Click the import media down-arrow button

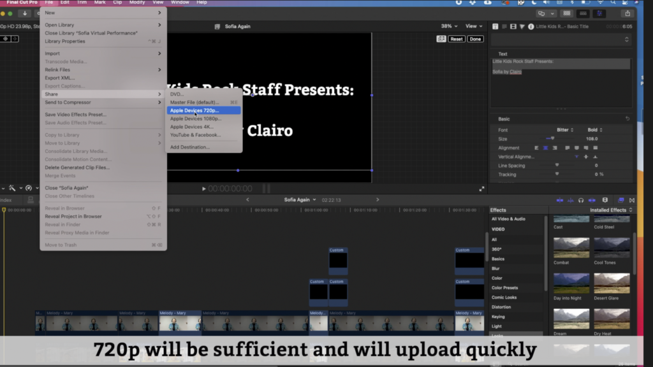point(25,13)
